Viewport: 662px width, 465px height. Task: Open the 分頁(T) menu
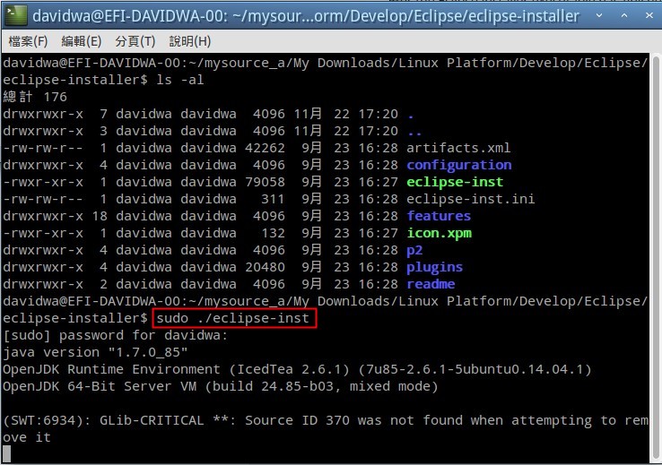point(135,41)
